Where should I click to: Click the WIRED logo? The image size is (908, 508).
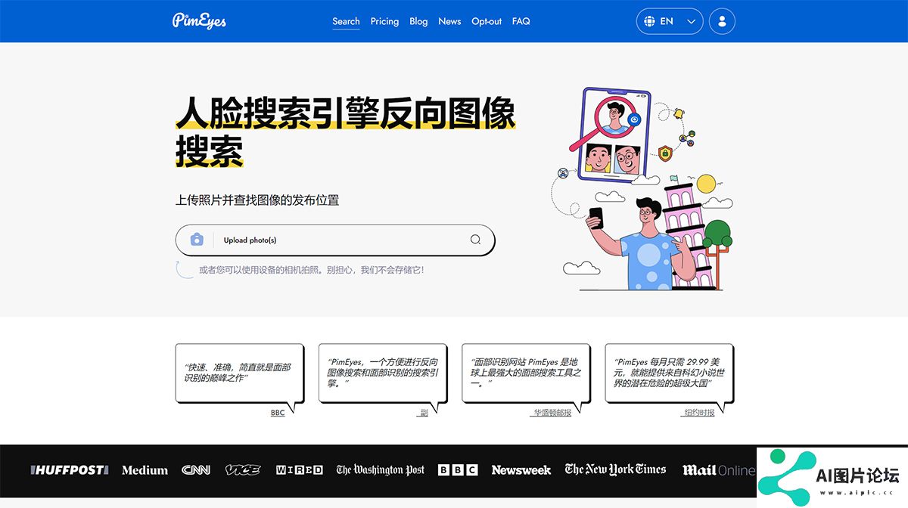pyautogui.click(x=300, y=470)
